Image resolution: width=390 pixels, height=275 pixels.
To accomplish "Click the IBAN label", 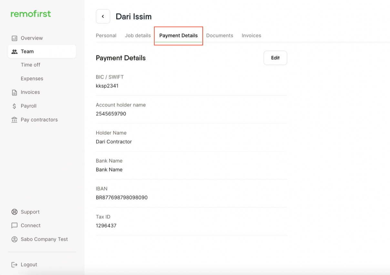I will (102, 189).
